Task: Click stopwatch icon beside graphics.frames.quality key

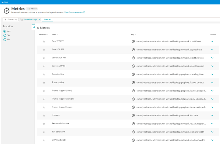Action: click(x=133, y=82)
